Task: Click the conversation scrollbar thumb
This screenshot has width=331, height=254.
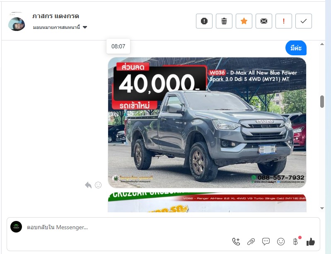Action: [322, 102]
